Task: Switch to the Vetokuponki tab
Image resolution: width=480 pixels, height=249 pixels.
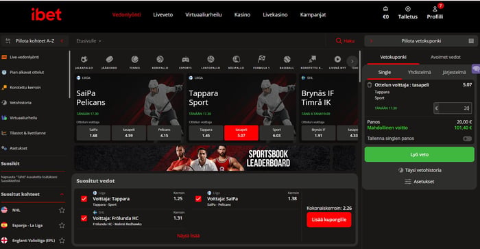Action: pyautogui.click(x=393, y=57)
